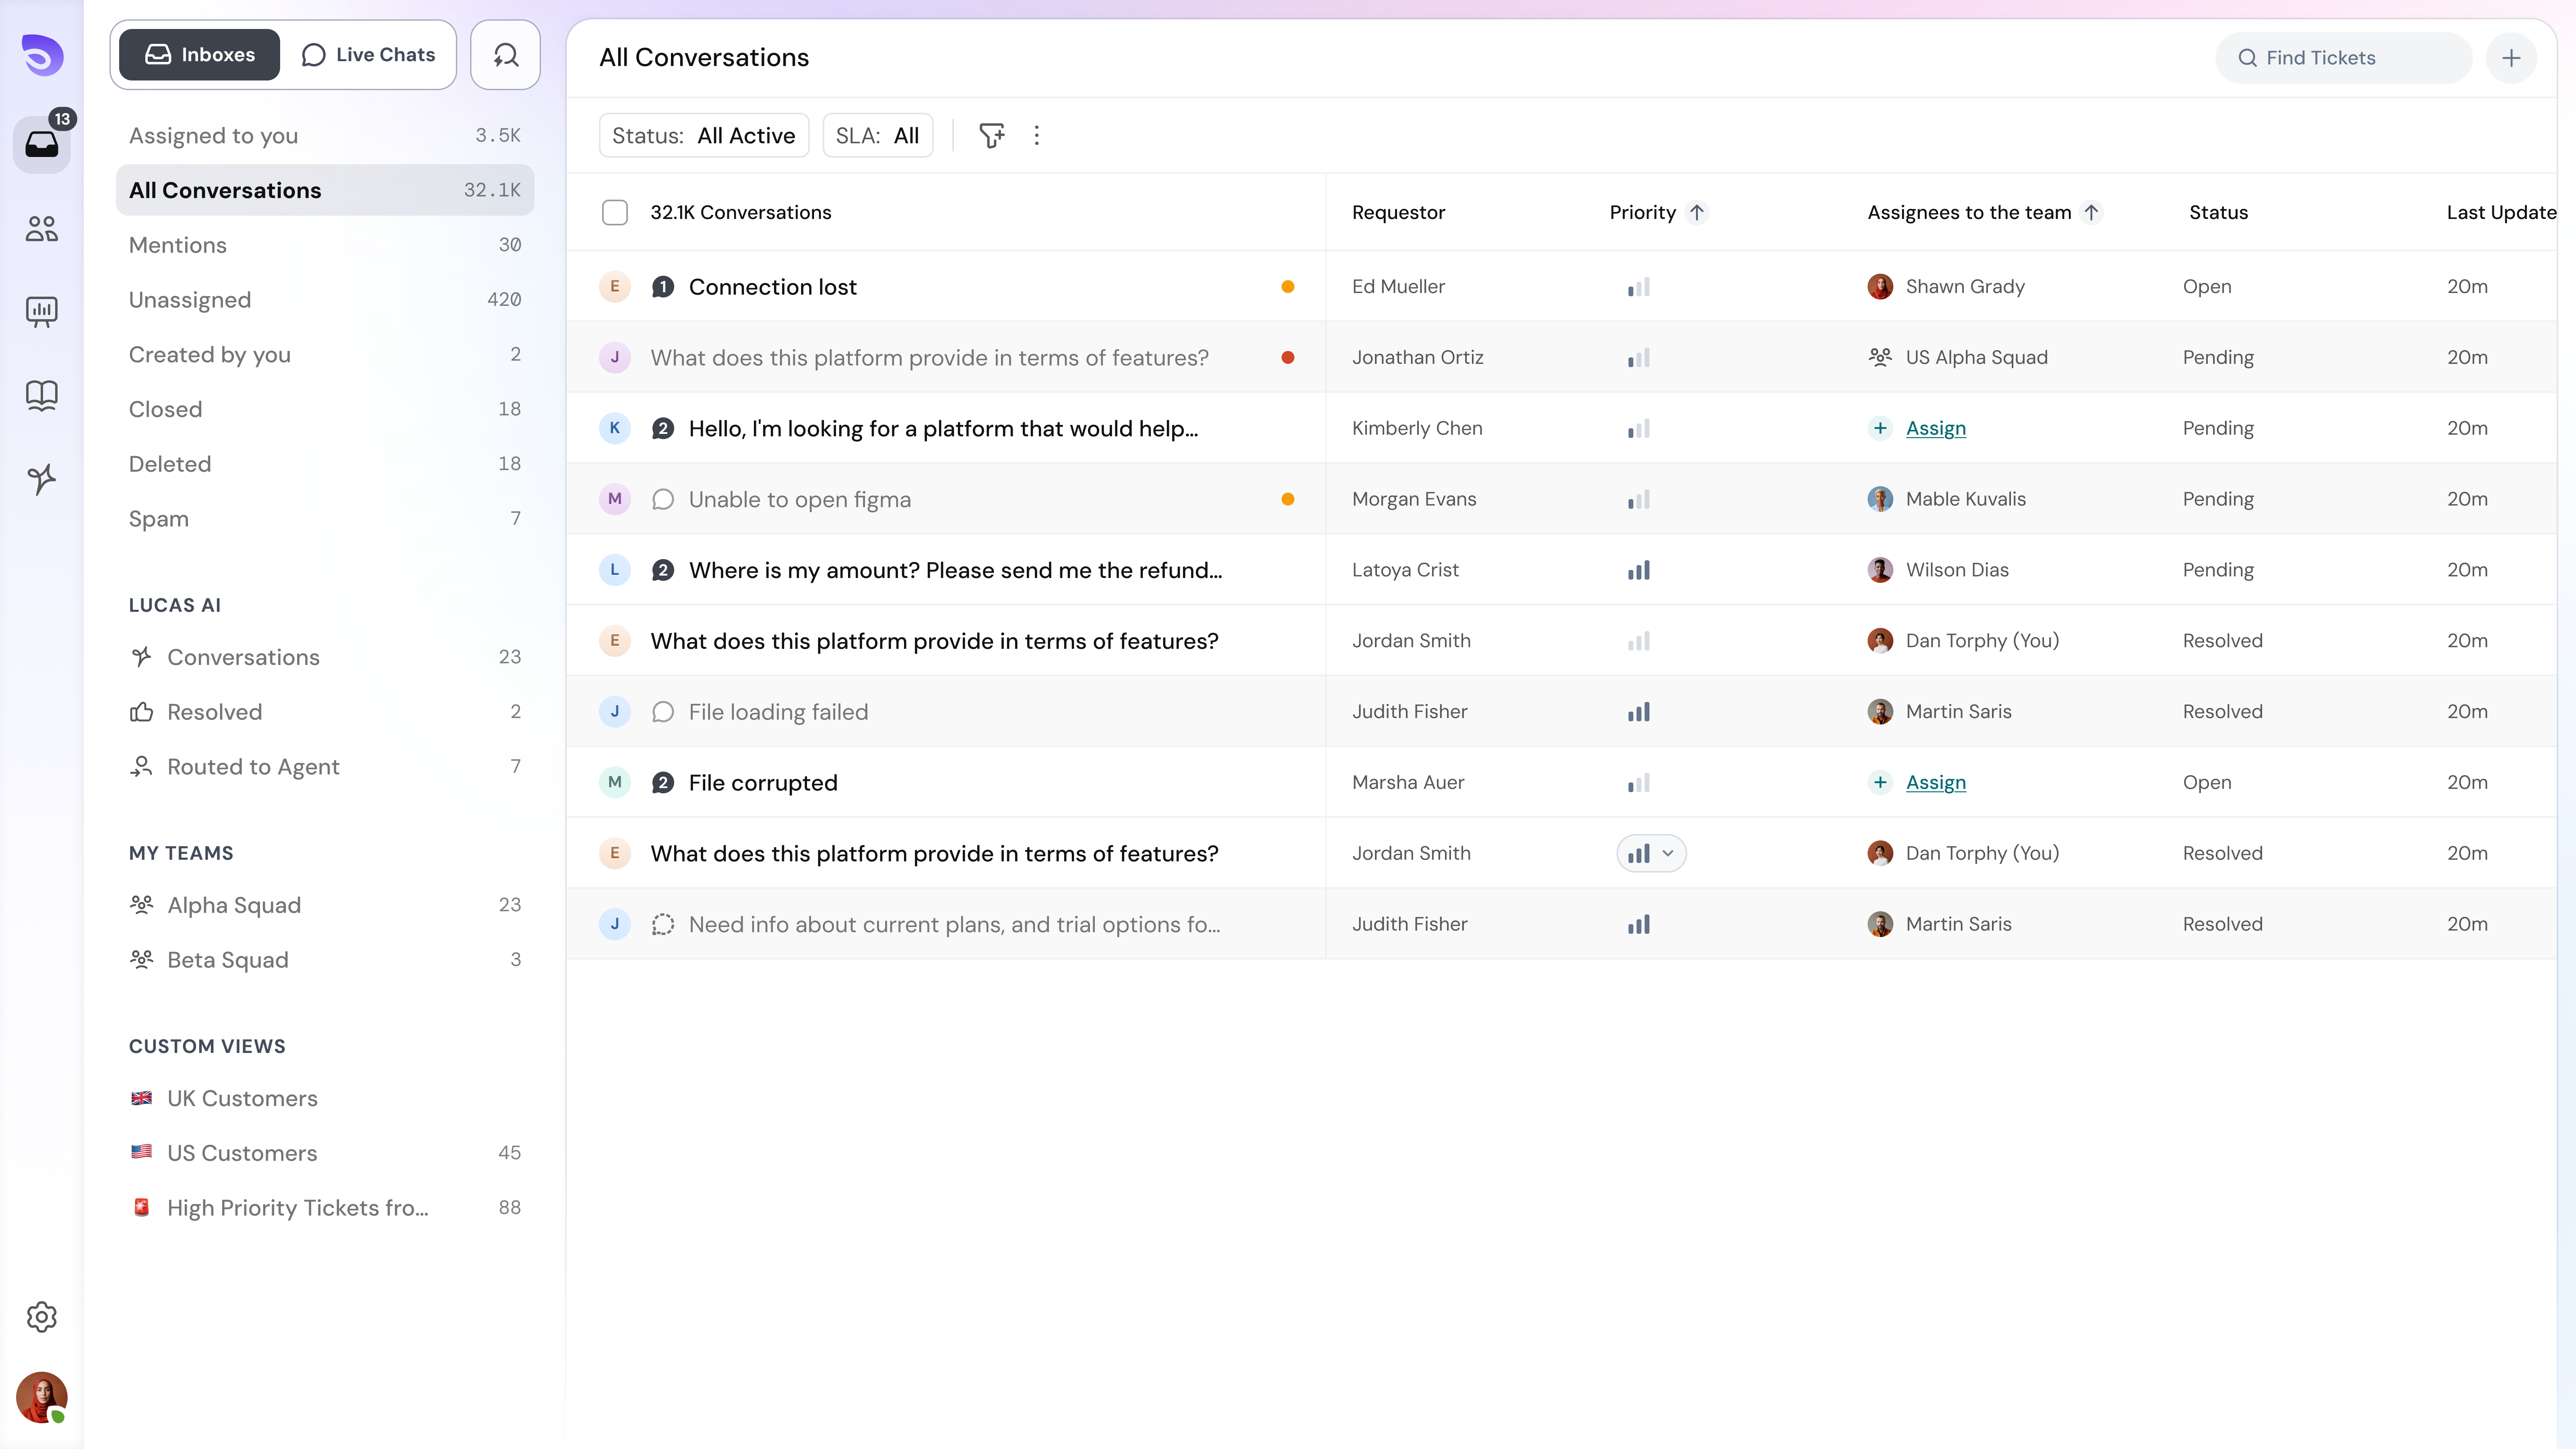This screenshot has height=1449, width=2576.
Task: Expand the priority dropdown on Jordan Smith's row
Action: pos(1650,852)
